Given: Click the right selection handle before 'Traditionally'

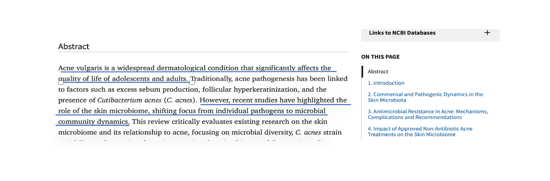Looking at the screenshot, I should click(x=192, y=83).
